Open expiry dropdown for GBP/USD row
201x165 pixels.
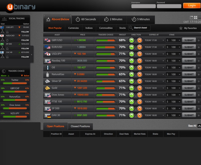click(163, 40)
